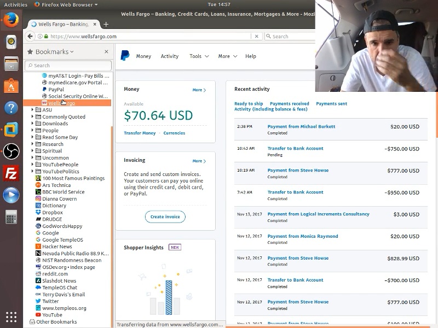Viewport: 438px width, 328px height.
Task: Expand the Downloads bookmark folder
Action: coord(32,124)
